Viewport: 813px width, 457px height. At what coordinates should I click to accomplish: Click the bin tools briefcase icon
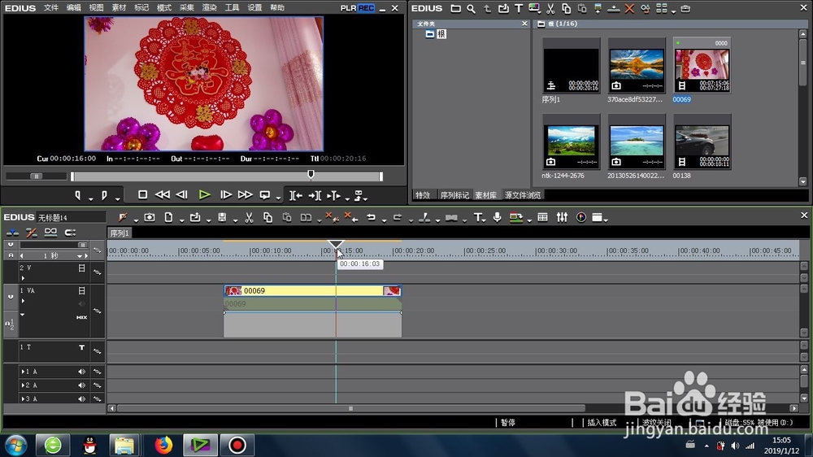point(685,9)
